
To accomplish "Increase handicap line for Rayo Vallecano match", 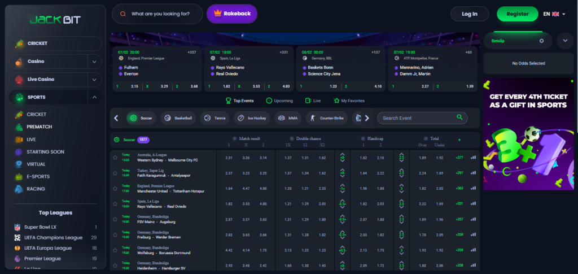I will (343, 201).
